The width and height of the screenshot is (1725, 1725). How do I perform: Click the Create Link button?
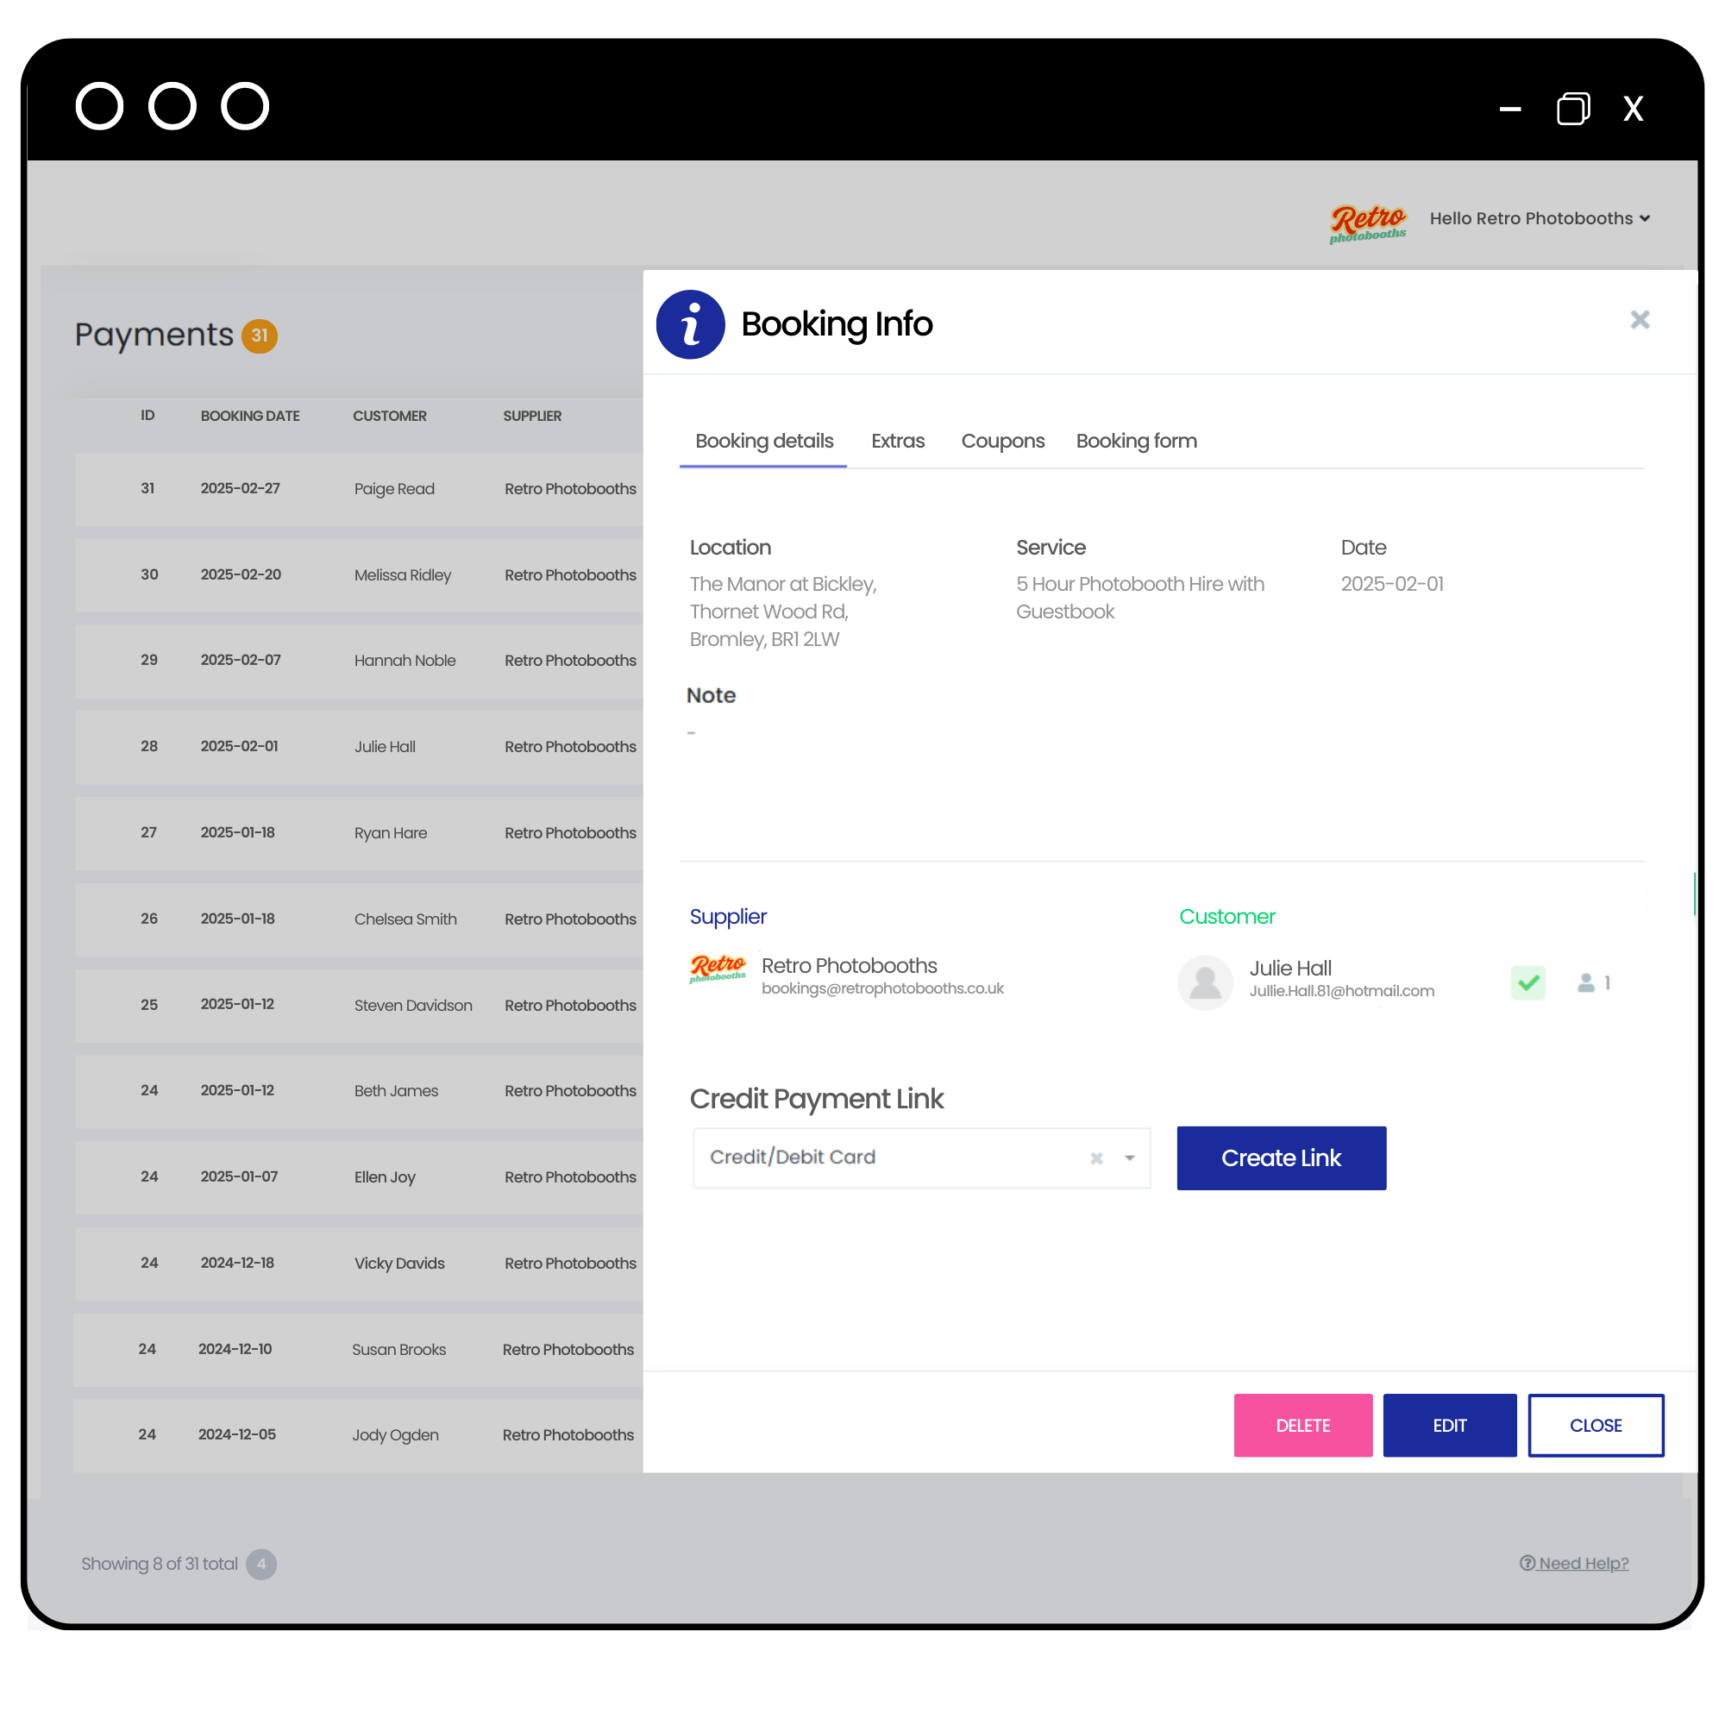click(1281, 1157)
